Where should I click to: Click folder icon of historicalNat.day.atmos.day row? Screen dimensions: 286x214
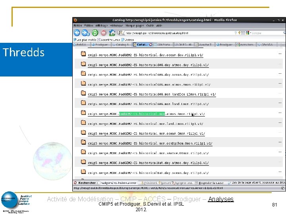pyautogui.click(x=83, y=162)
